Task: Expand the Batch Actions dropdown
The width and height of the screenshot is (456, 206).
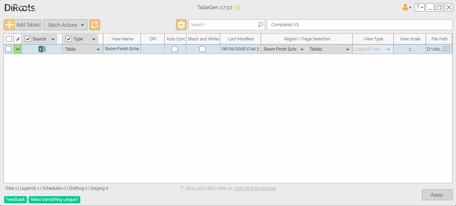Action: click(65, 25)
